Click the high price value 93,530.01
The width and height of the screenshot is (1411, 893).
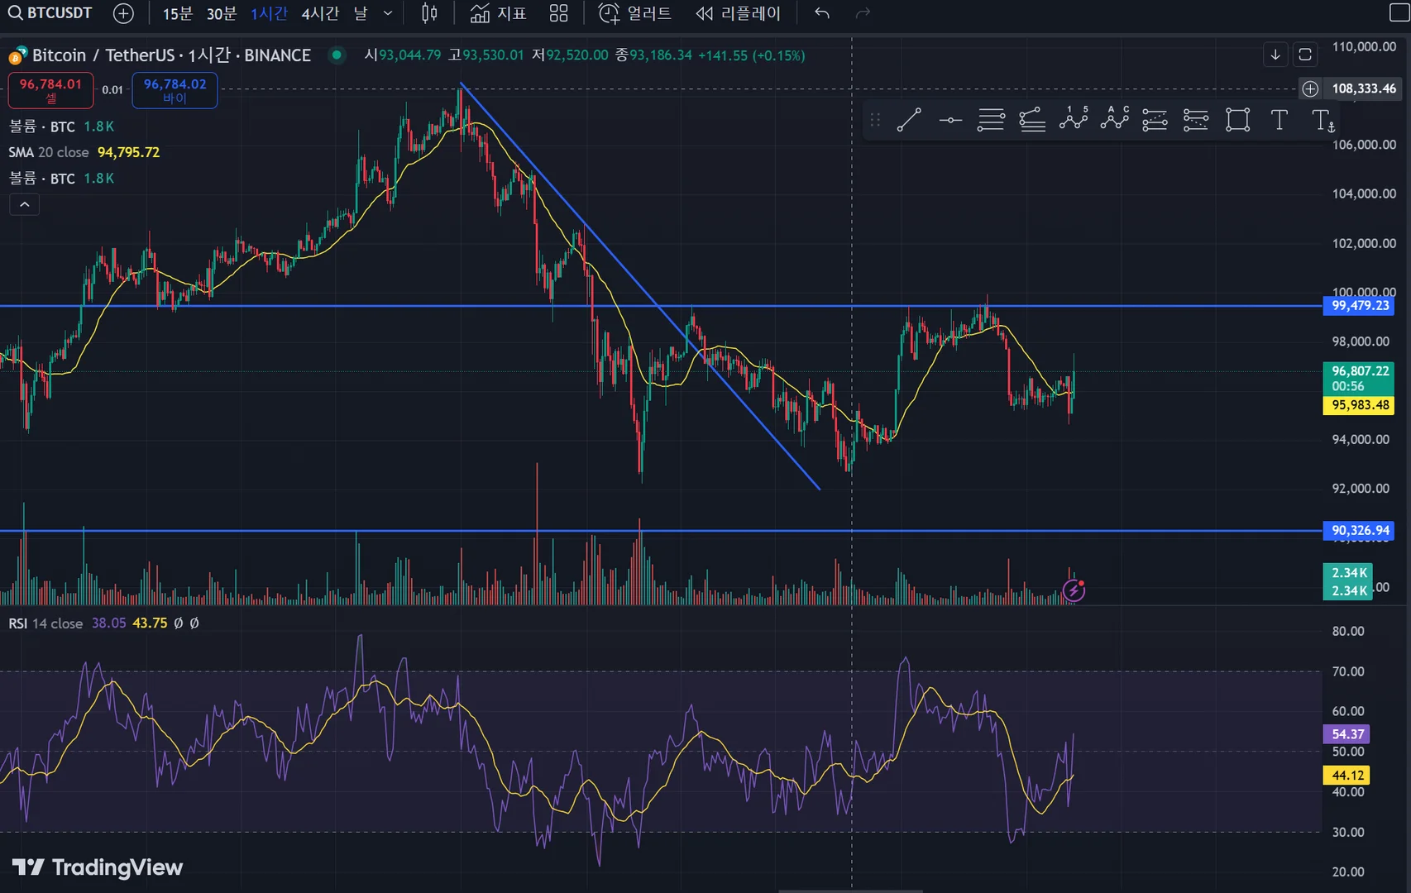click(x=493, y=55)
